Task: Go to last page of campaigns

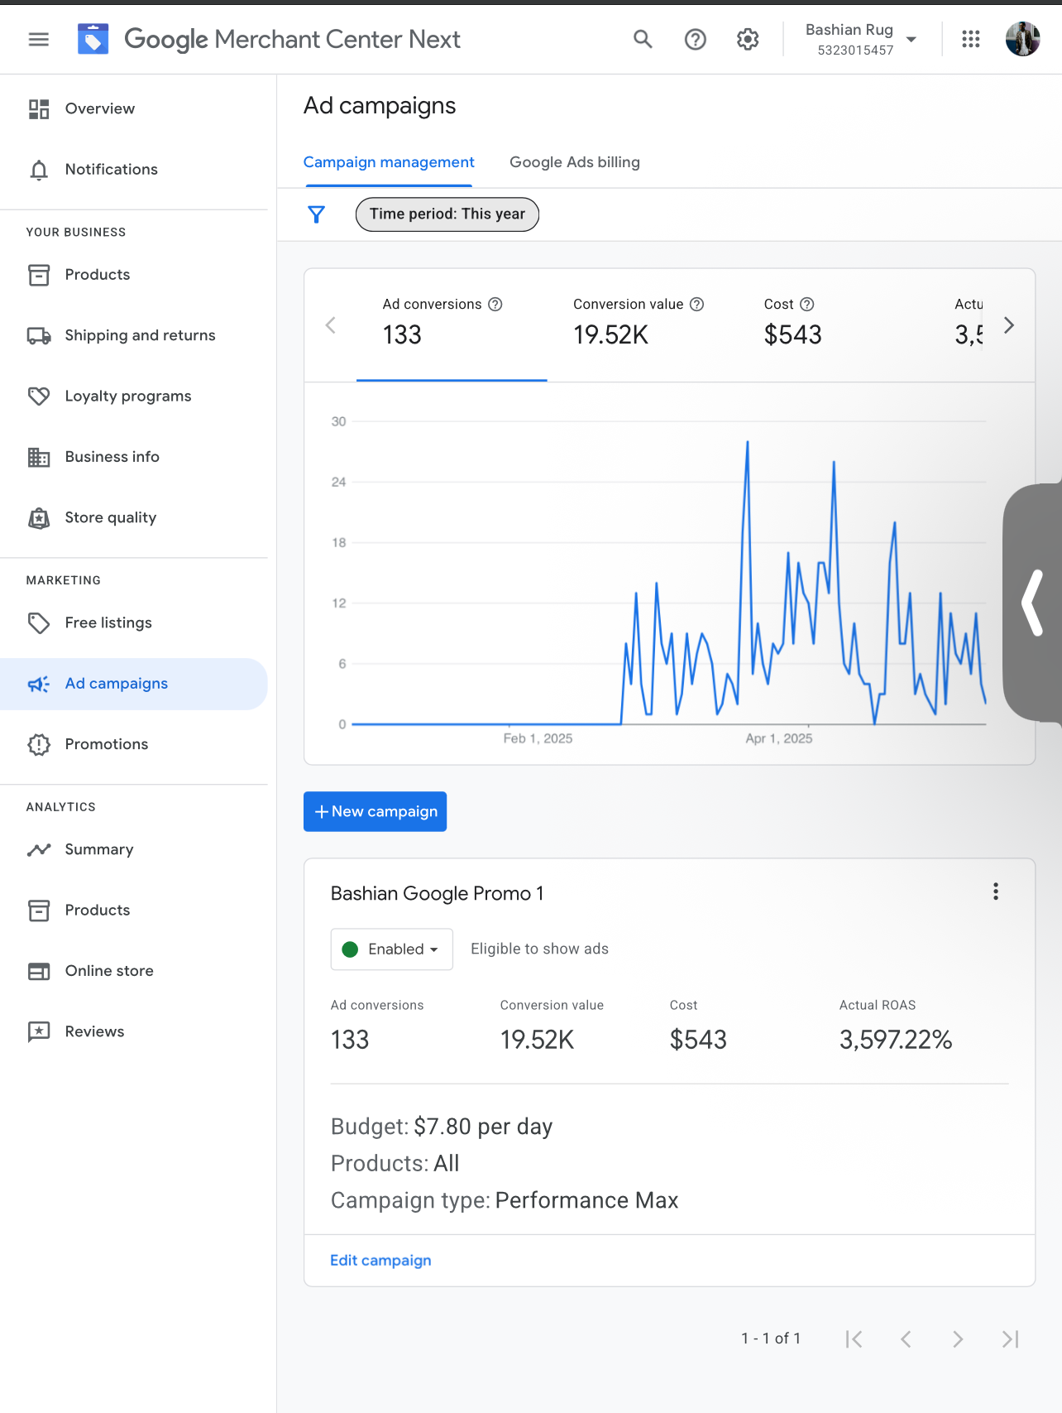Action: point(1010,1339)
